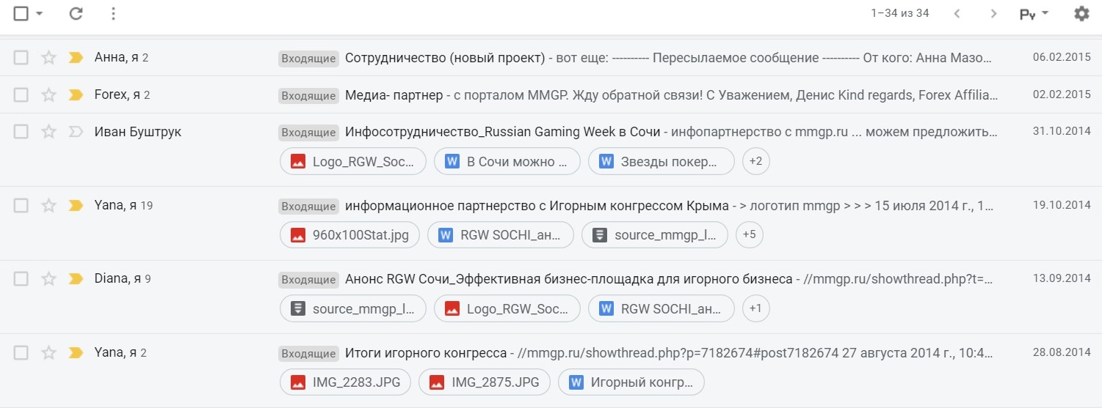Tick the select-all checkbox in toolbar
The image size is (1102, 408).
click(21, 13)
